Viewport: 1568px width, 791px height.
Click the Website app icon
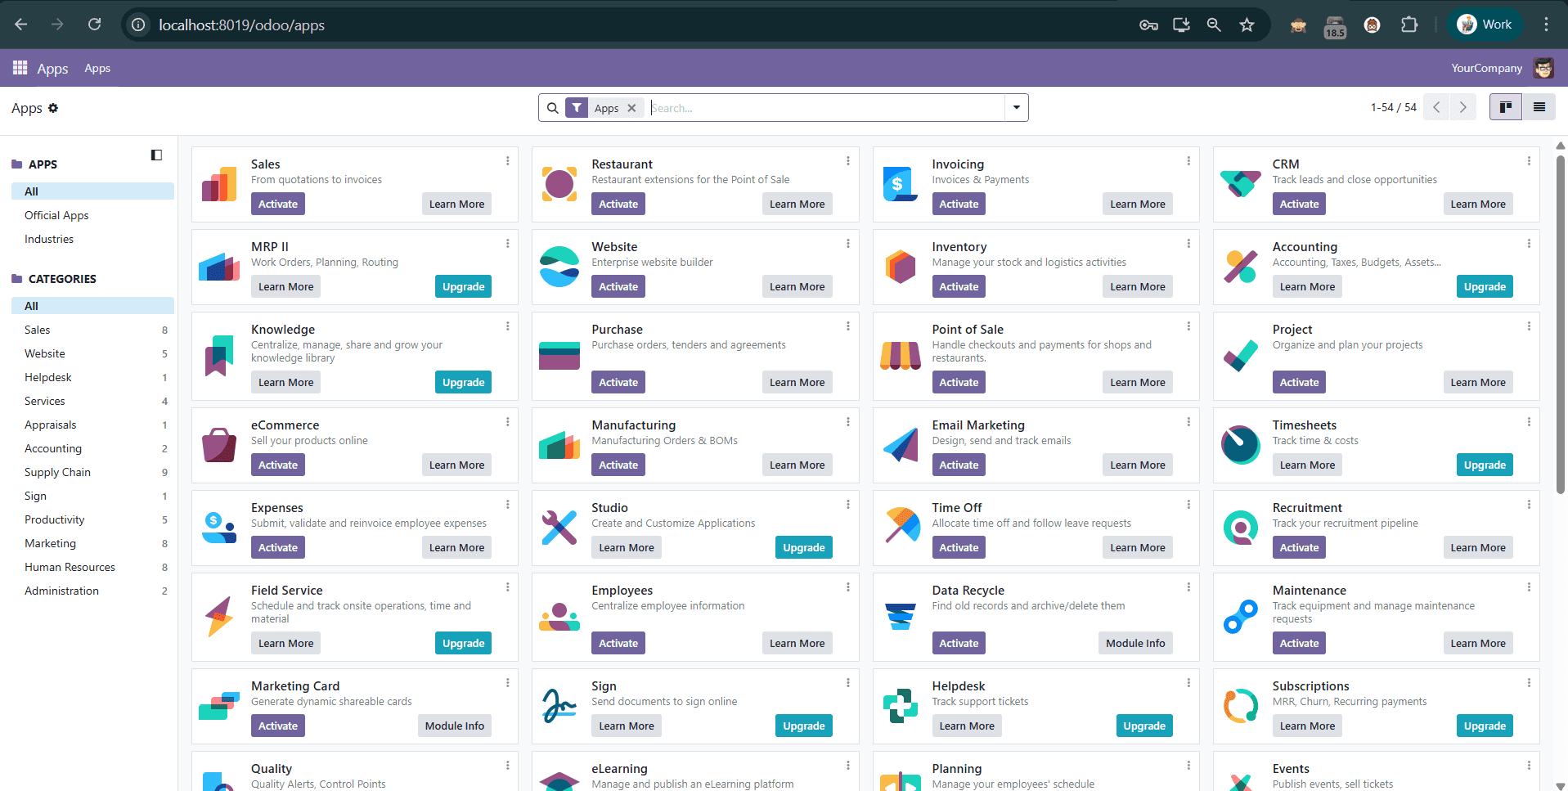(559, 267)
